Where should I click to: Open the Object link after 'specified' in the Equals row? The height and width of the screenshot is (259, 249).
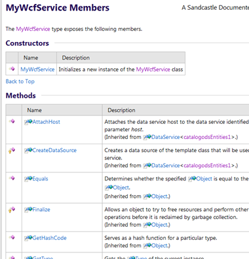(x=204, y=178)
